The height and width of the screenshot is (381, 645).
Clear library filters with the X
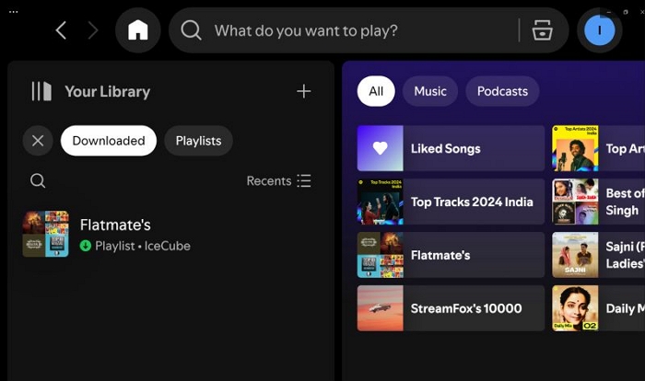click(38, 141)
